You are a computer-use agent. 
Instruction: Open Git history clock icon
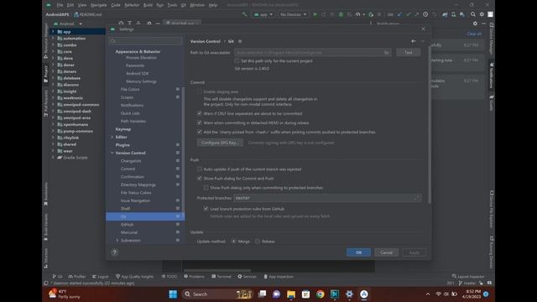[x=425, y=14]
